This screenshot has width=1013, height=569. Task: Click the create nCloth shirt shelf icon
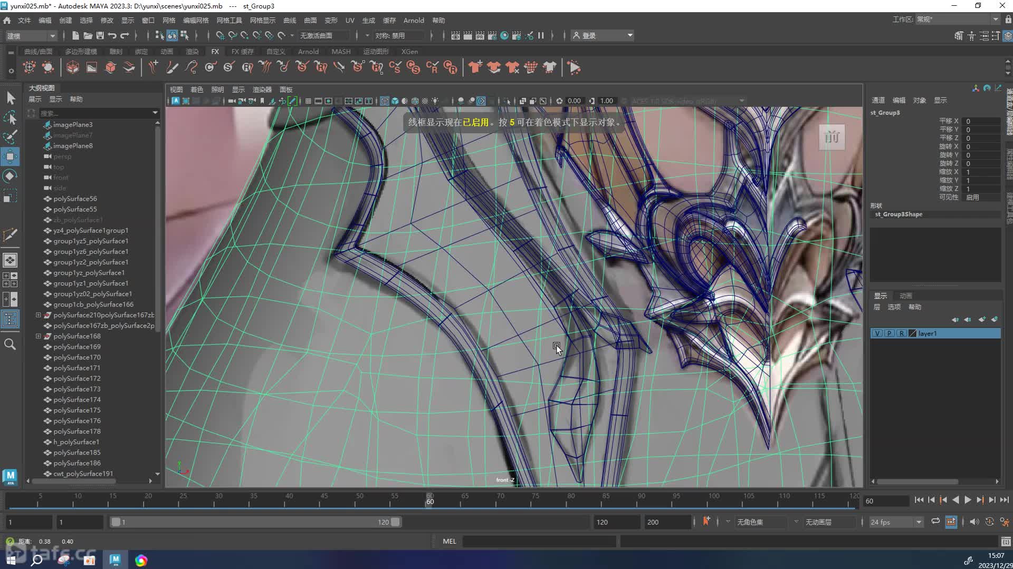point(475,67)
